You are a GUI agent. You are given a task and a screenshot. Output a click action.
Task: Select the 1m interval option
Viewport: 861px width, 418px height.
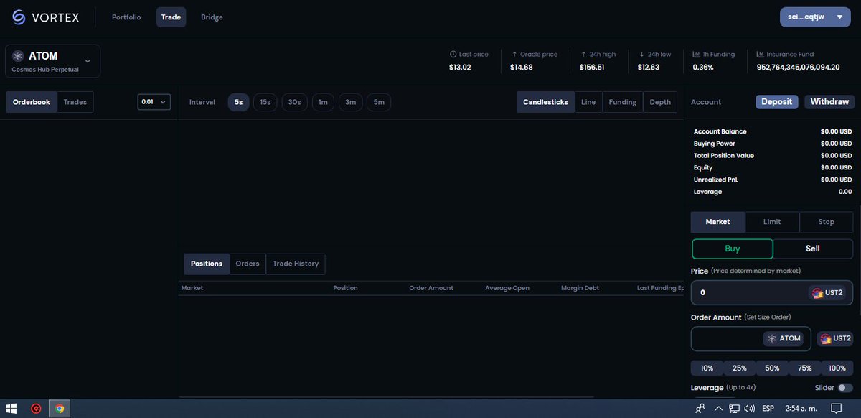(323, 102)
